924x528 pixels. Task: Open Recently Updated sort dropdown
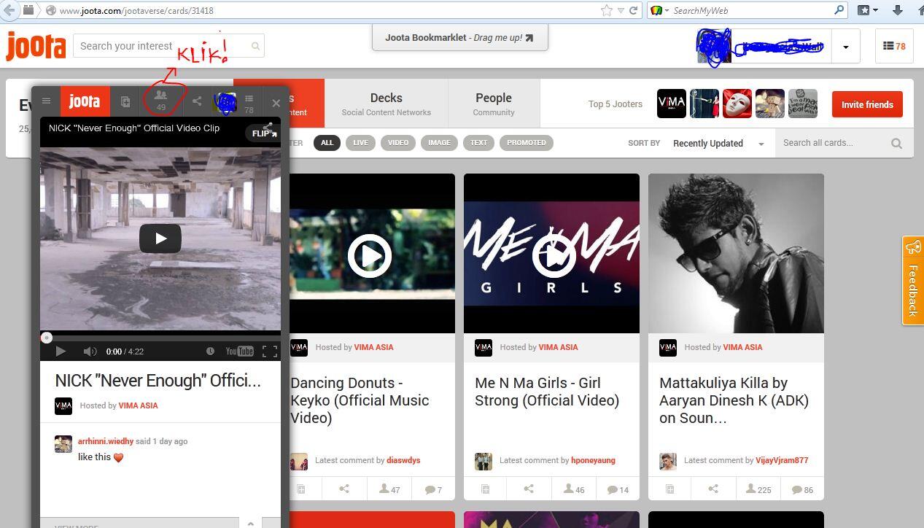click(718, 144)
